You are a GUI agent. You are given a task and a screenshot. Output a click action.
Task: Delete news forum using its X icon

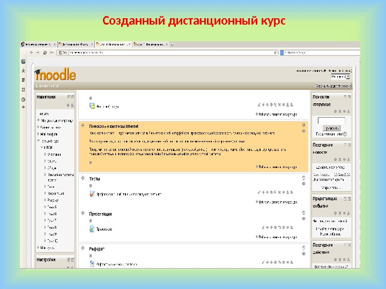(x=279, y=105)
